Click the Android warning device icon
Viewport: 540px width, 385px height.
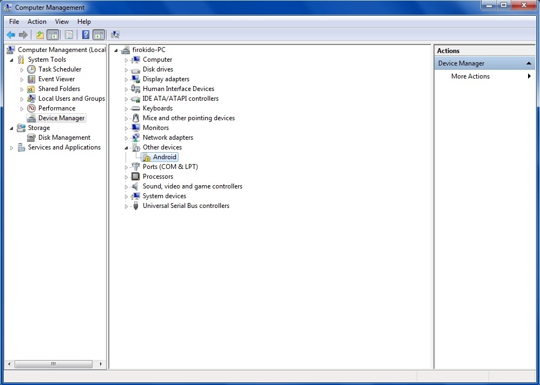click(x=146, y=157)
